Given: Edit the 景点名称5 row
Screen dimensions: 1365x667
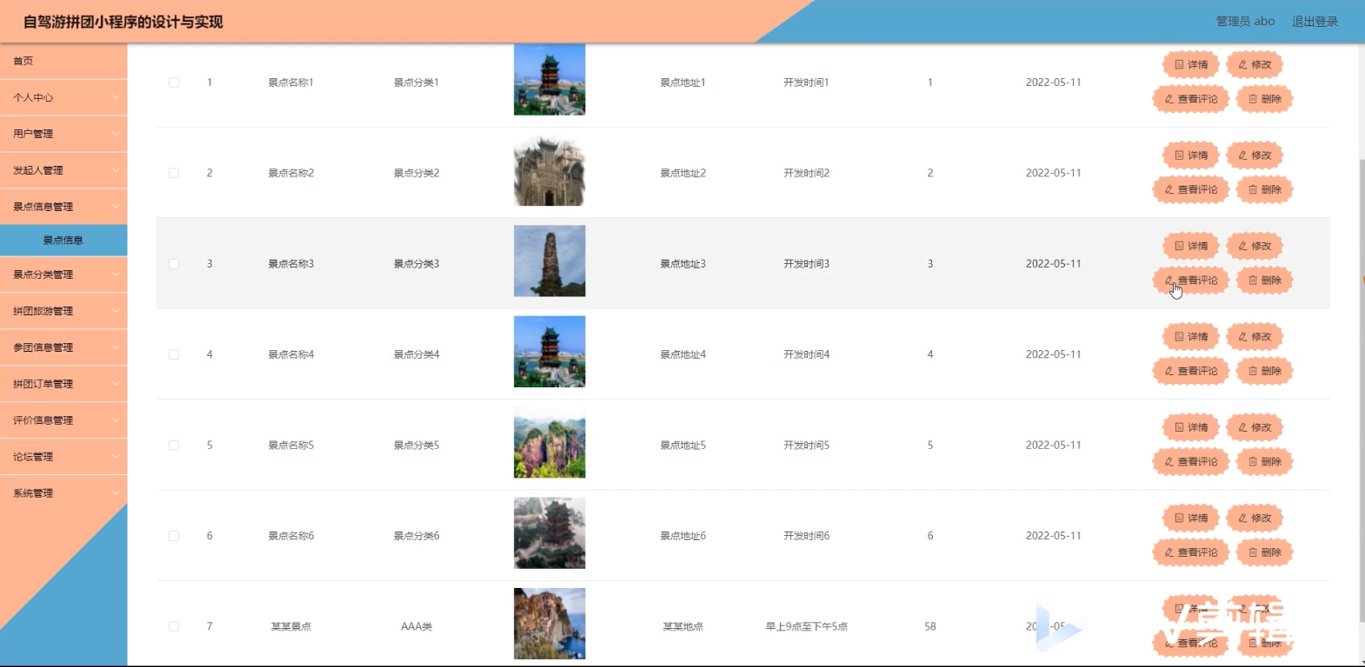Looking at the screenshot, I should click(x=1255, y=427).
